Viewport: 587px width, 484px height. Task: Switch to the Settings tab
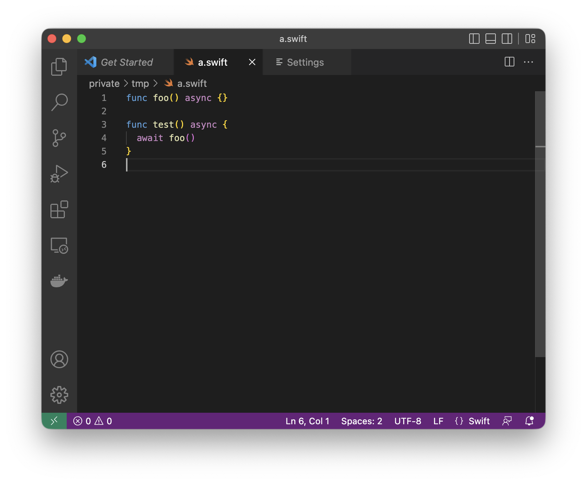pyautogui.click(x=307, y=62)
